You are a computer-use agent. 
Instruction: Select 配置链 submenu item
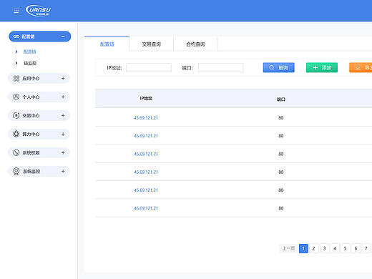point(29,52)
